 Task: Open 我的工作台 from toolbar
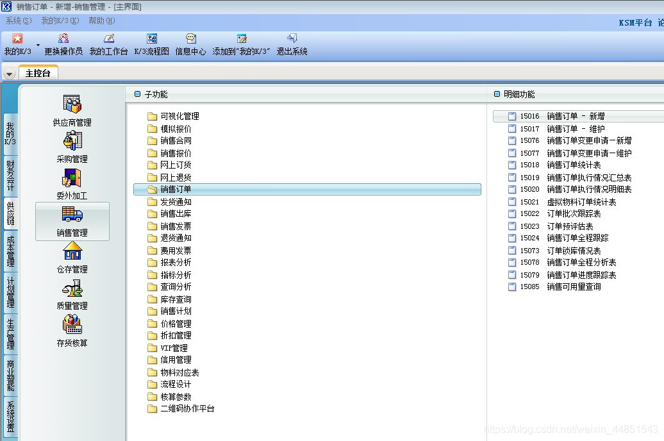click(108, 44)
